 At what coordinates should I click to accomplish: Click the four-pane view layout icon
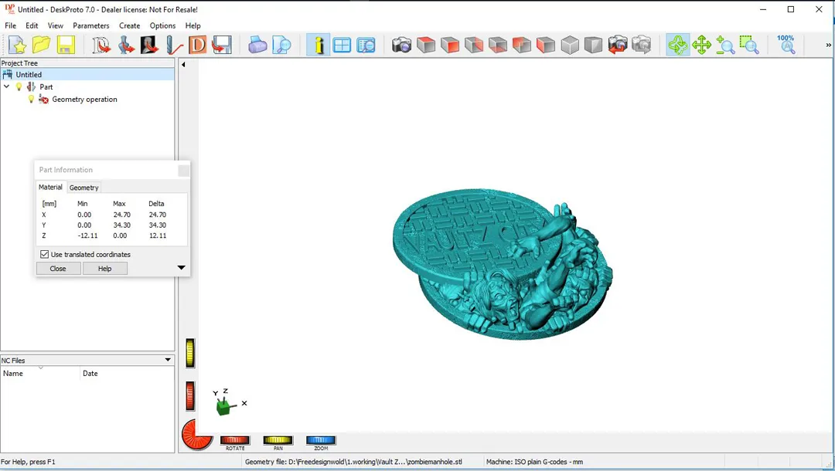pos(342,46)
